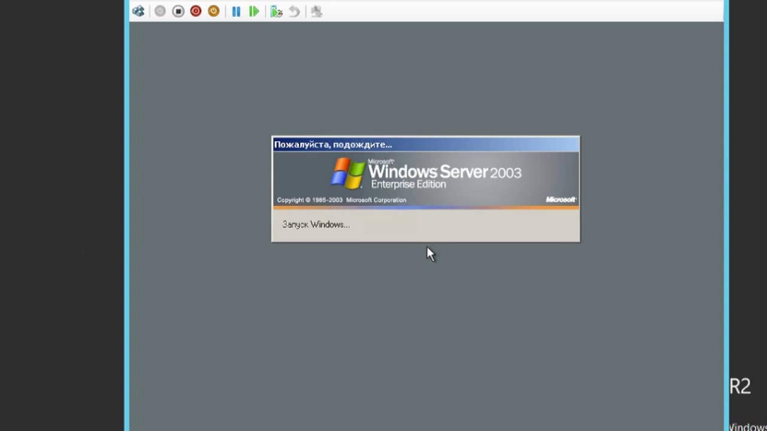Click the 'Пожалуйста, подождите...' dialog title

333,144
